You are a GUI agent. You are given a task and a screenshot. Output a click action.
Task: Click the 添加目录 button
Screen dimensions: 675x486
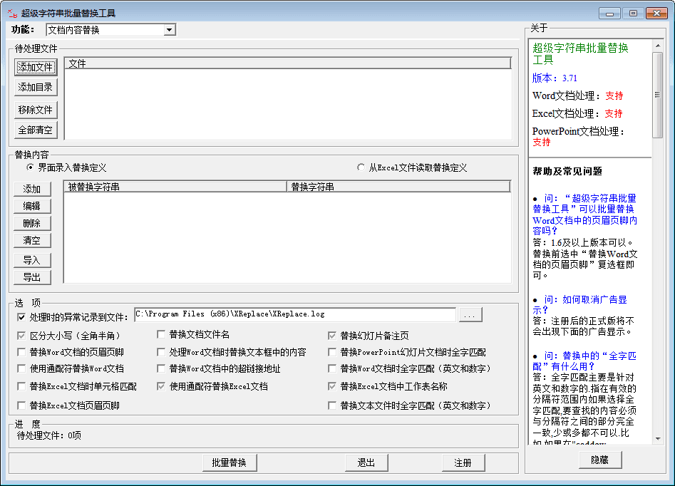pyautogui.click(x=36, y=87)
